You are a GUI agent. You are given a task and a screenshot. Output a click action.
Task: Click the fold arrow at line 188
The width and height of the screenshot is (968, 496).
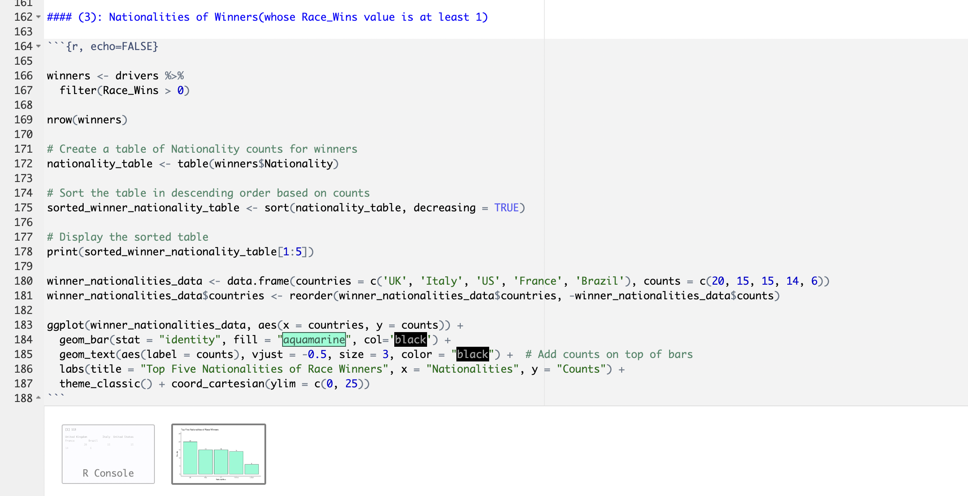38,398
